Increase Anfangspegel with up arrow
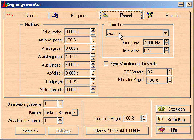194x140 pixels. pyautogui.click(x=93, y=38)
